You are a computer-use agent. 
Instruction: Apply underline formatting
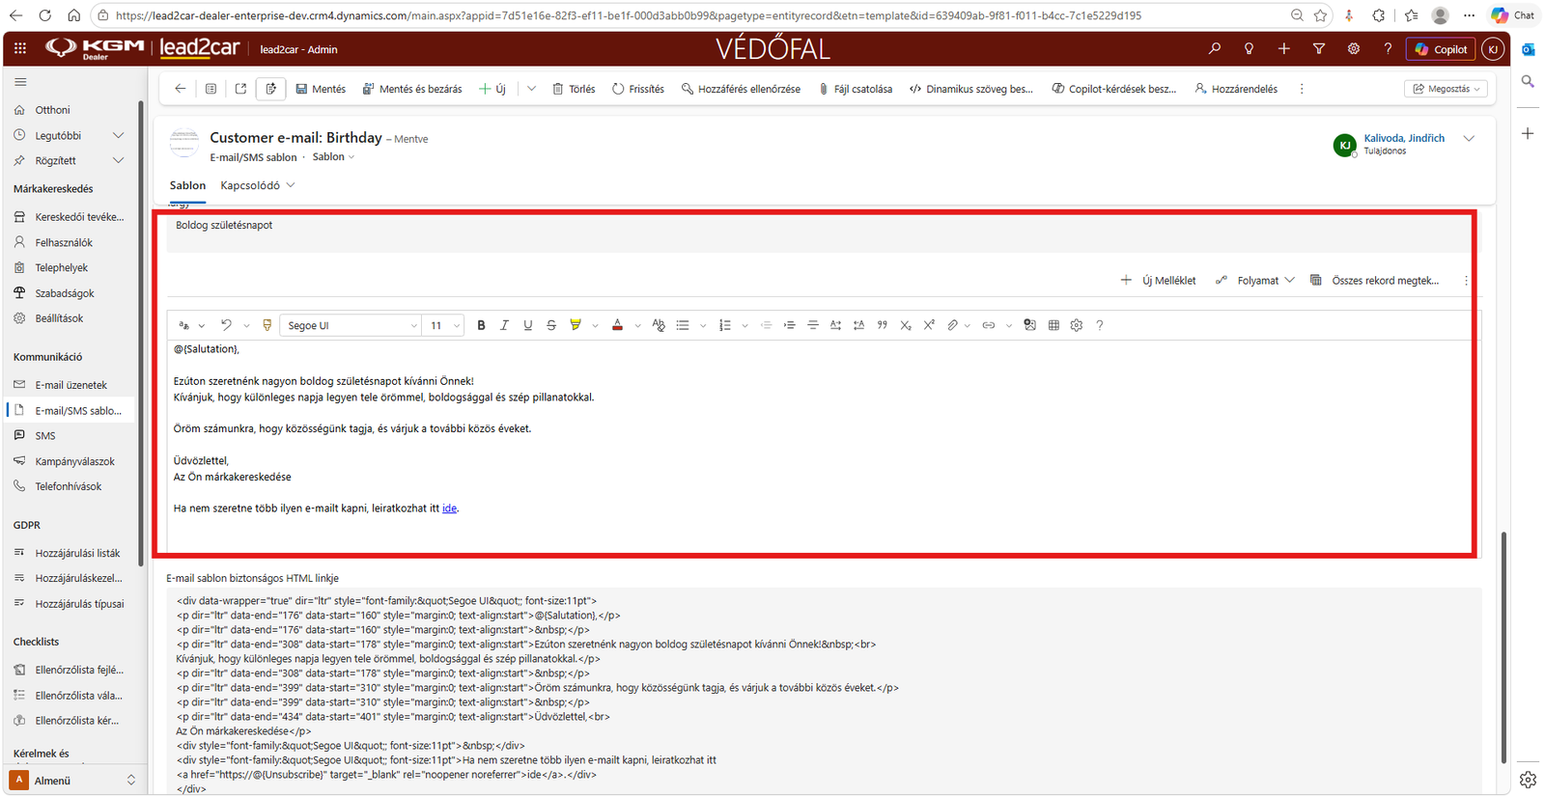pos(527,325)
